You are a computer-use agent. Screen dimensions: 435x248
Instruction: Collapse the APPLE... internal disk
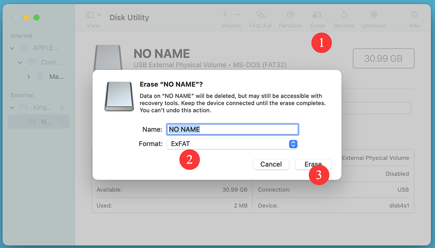12,48
